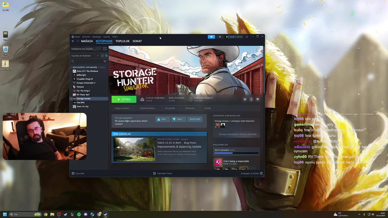Click the Steam announcements megaphone icon
Screen dimensions: 388x218
211,37
